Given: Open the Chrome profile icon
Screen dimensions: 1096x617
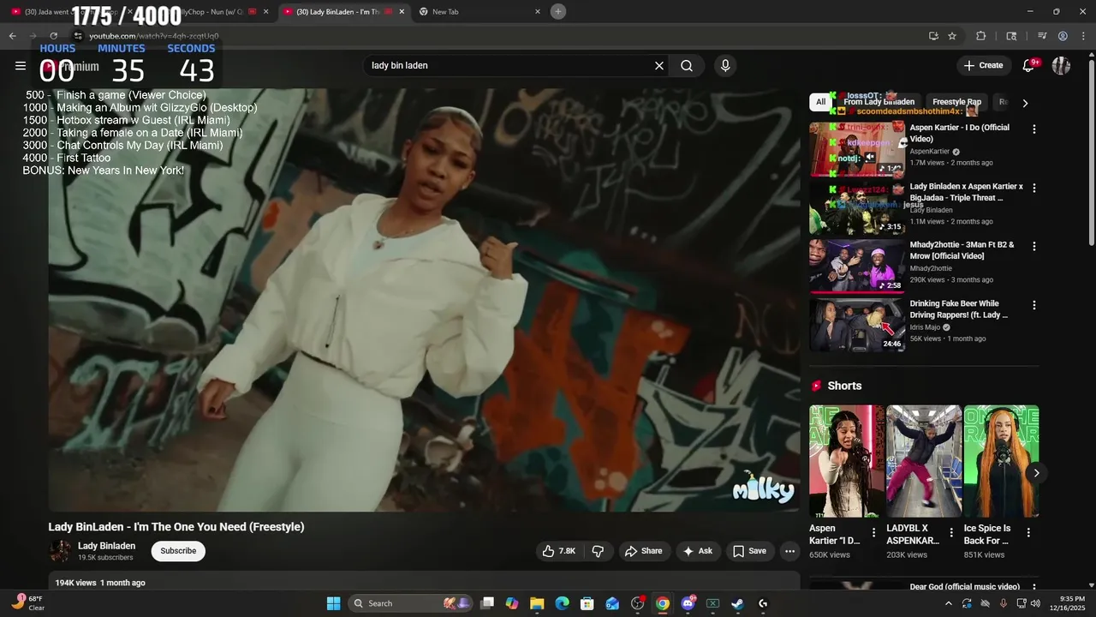Looking at the screenshot, I should coord(1063,36).
